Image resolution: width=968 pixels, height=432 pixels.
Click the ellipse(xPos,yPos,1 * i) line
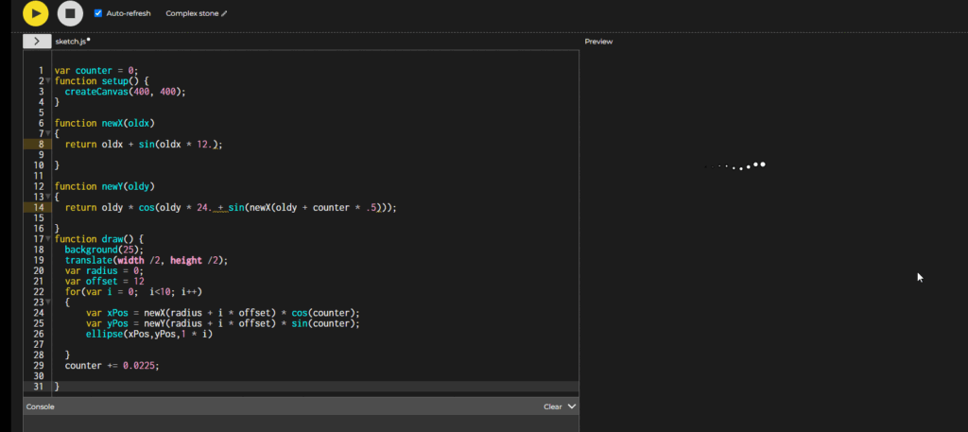pos(148,334)
